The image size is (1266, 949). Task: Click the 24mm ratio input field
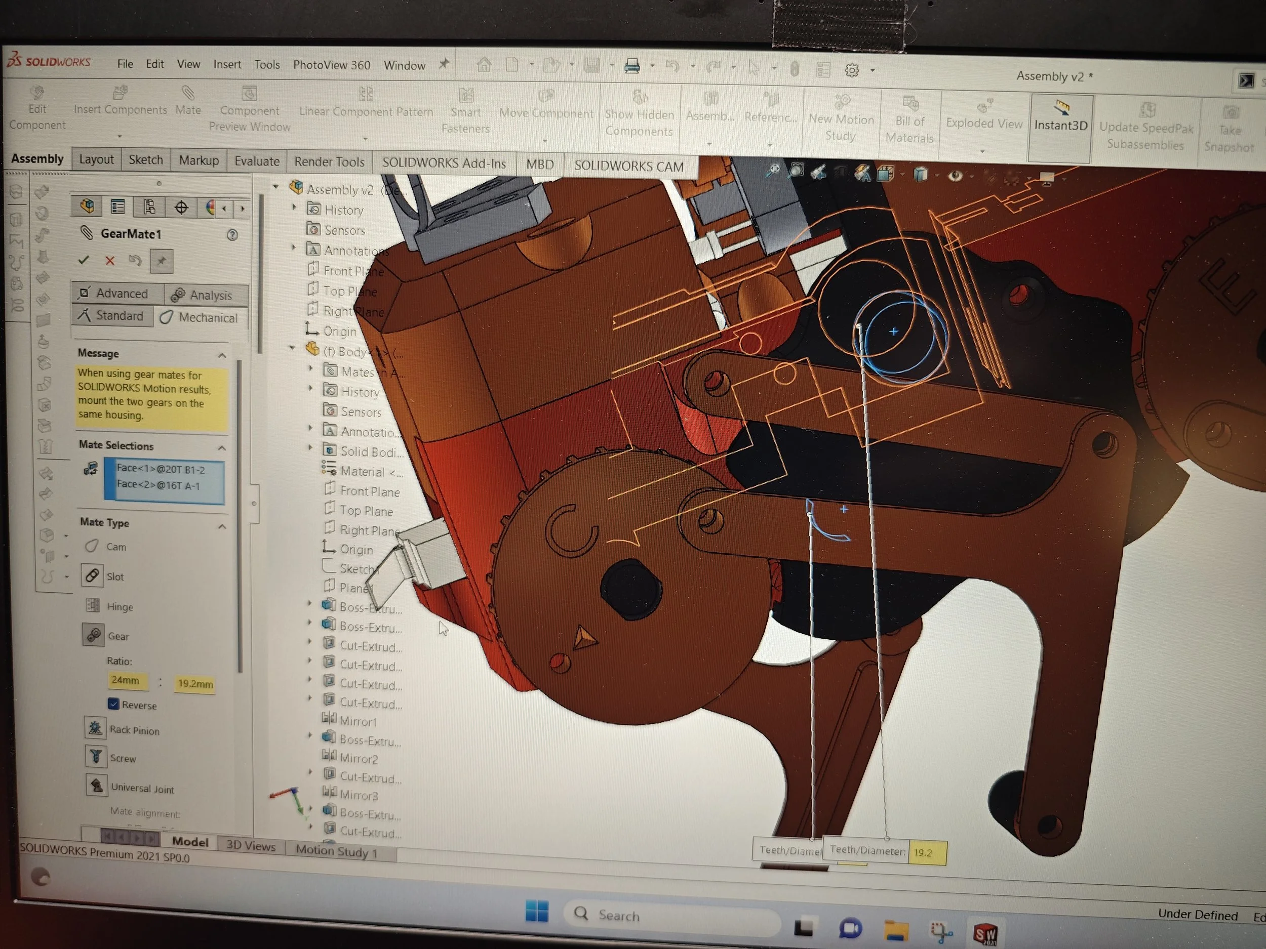pos(127,680)
